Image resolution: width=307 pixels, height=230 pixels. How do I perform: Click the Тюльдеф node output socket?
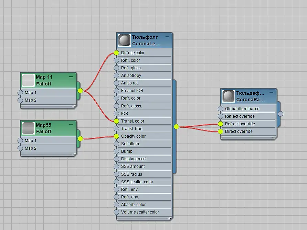coord(280,114)
